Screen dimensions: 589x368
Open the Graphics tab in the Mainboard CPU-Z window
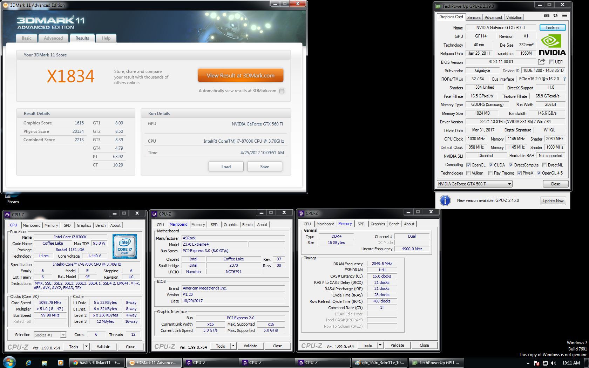pyautogui.click(x=231, y=225)
